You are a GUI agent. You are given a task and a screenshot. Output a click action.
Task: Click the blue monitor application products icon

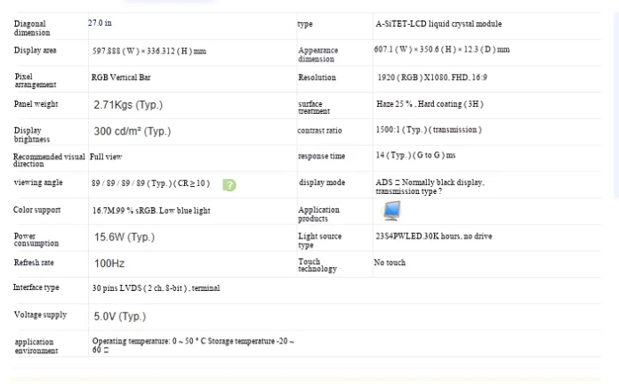[x=392, y=211]
